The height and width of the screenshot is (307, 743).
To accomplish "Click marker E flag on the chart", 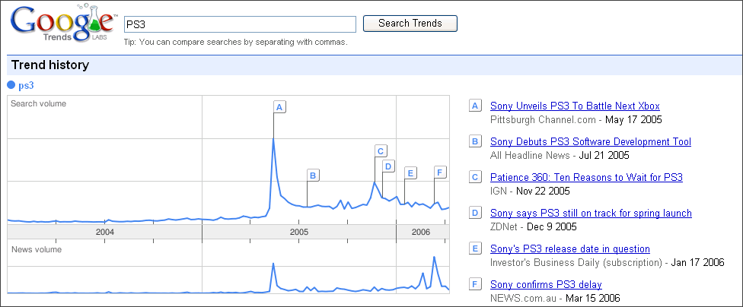I will point(410,173).
